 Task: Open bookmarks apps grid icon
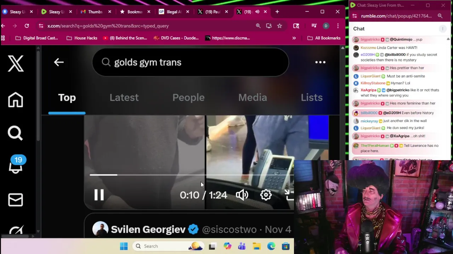point(3,38)
